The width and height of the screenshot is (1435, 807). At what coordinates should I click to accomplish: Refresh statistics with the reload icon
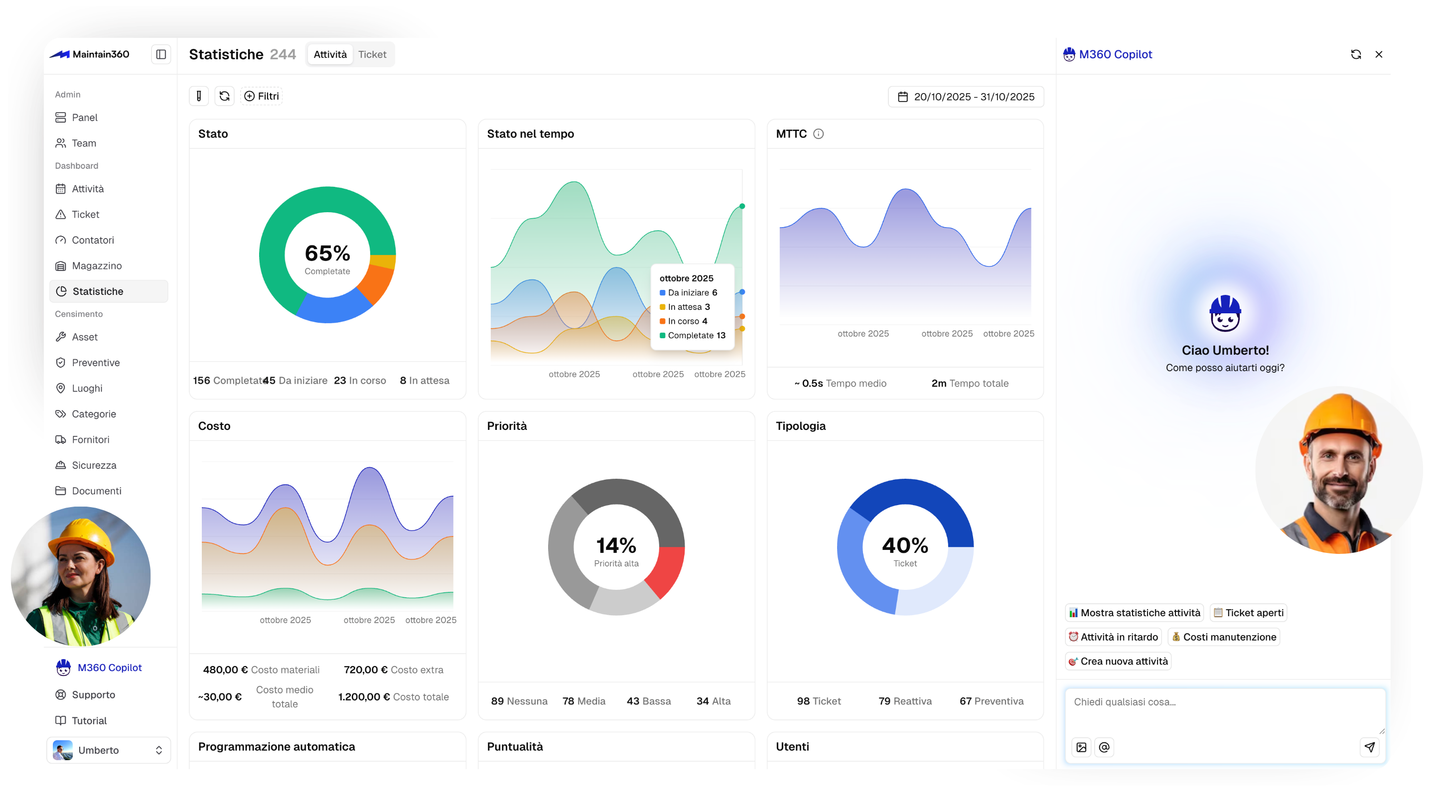click(225, 96)
